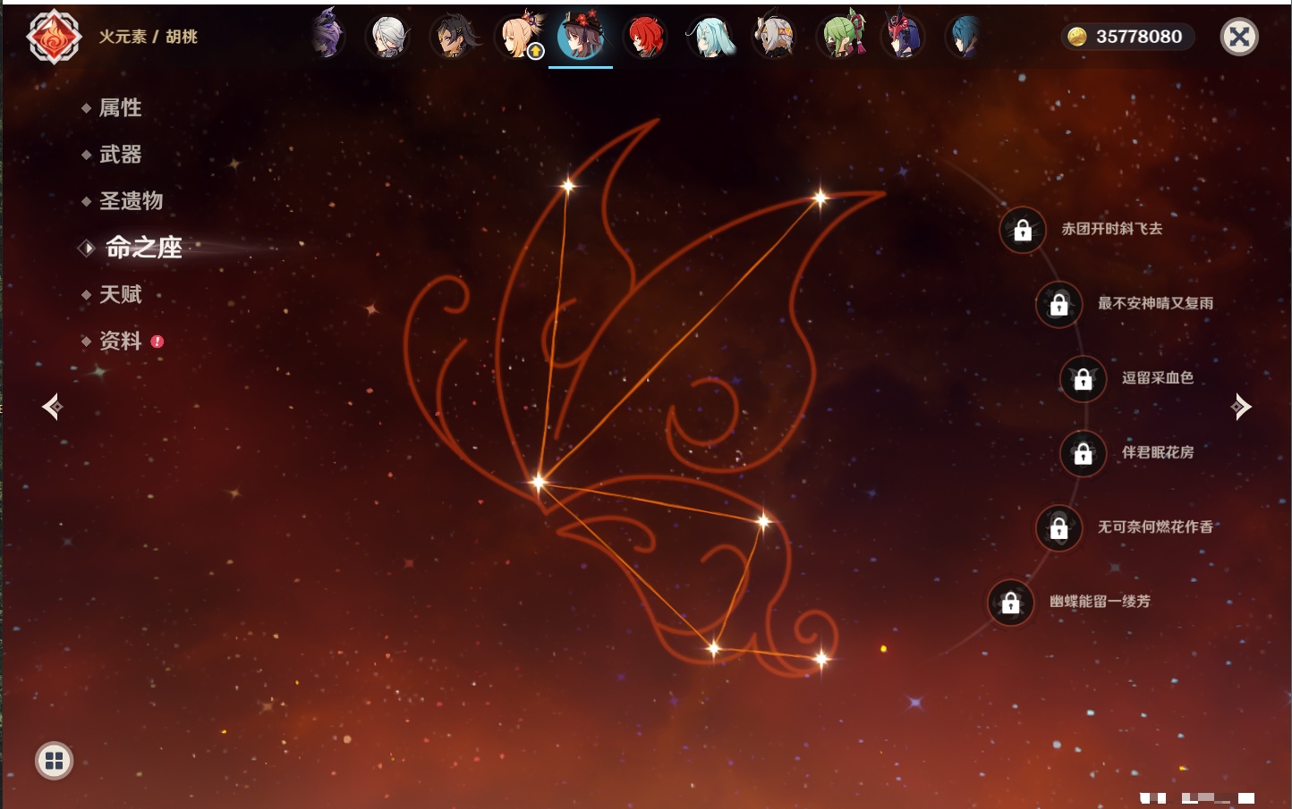Switch to the red-haired character avatar
Viewport: 1292px width, 809px height.
646,37
